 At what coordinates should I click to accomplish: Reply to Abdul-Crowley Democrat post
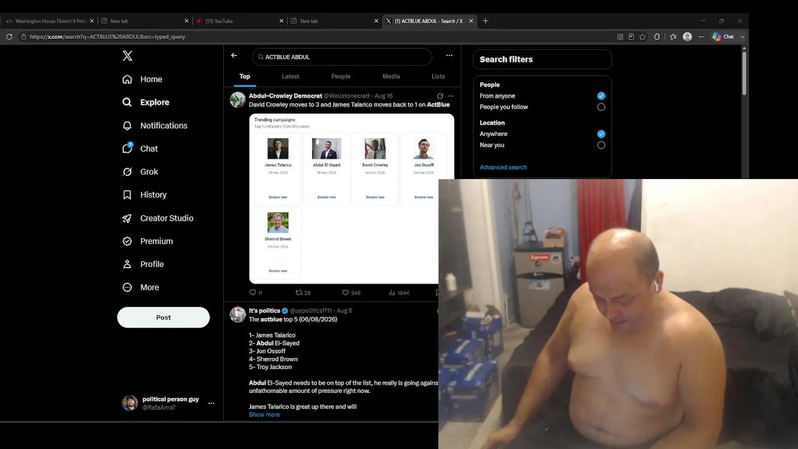click(256, 292)
